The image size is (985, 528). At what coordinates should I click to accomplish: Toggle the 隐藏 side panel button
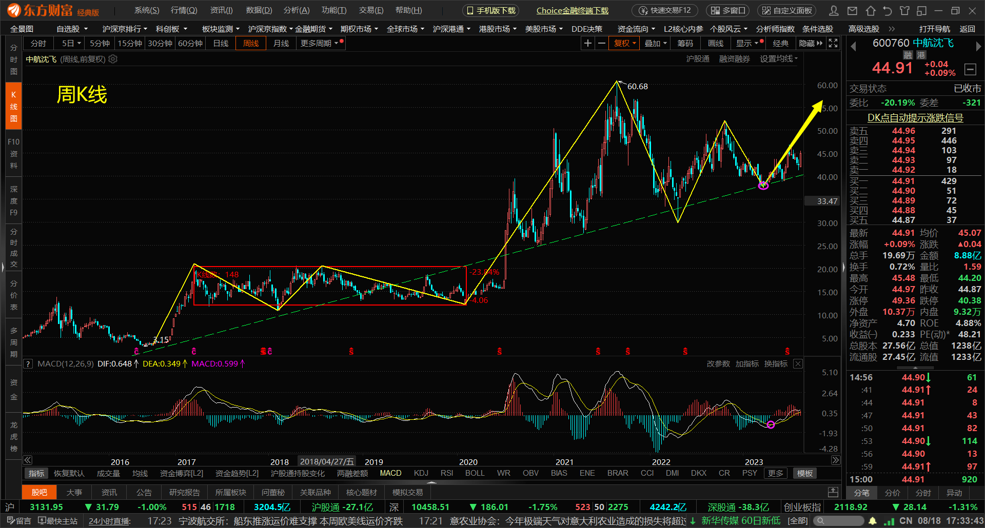click(810, 44)
